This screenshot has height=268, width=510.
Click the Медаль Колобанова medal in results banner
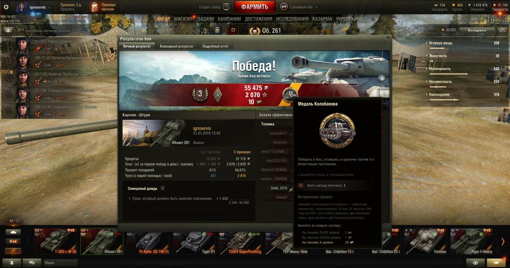[x=290, y=94]
